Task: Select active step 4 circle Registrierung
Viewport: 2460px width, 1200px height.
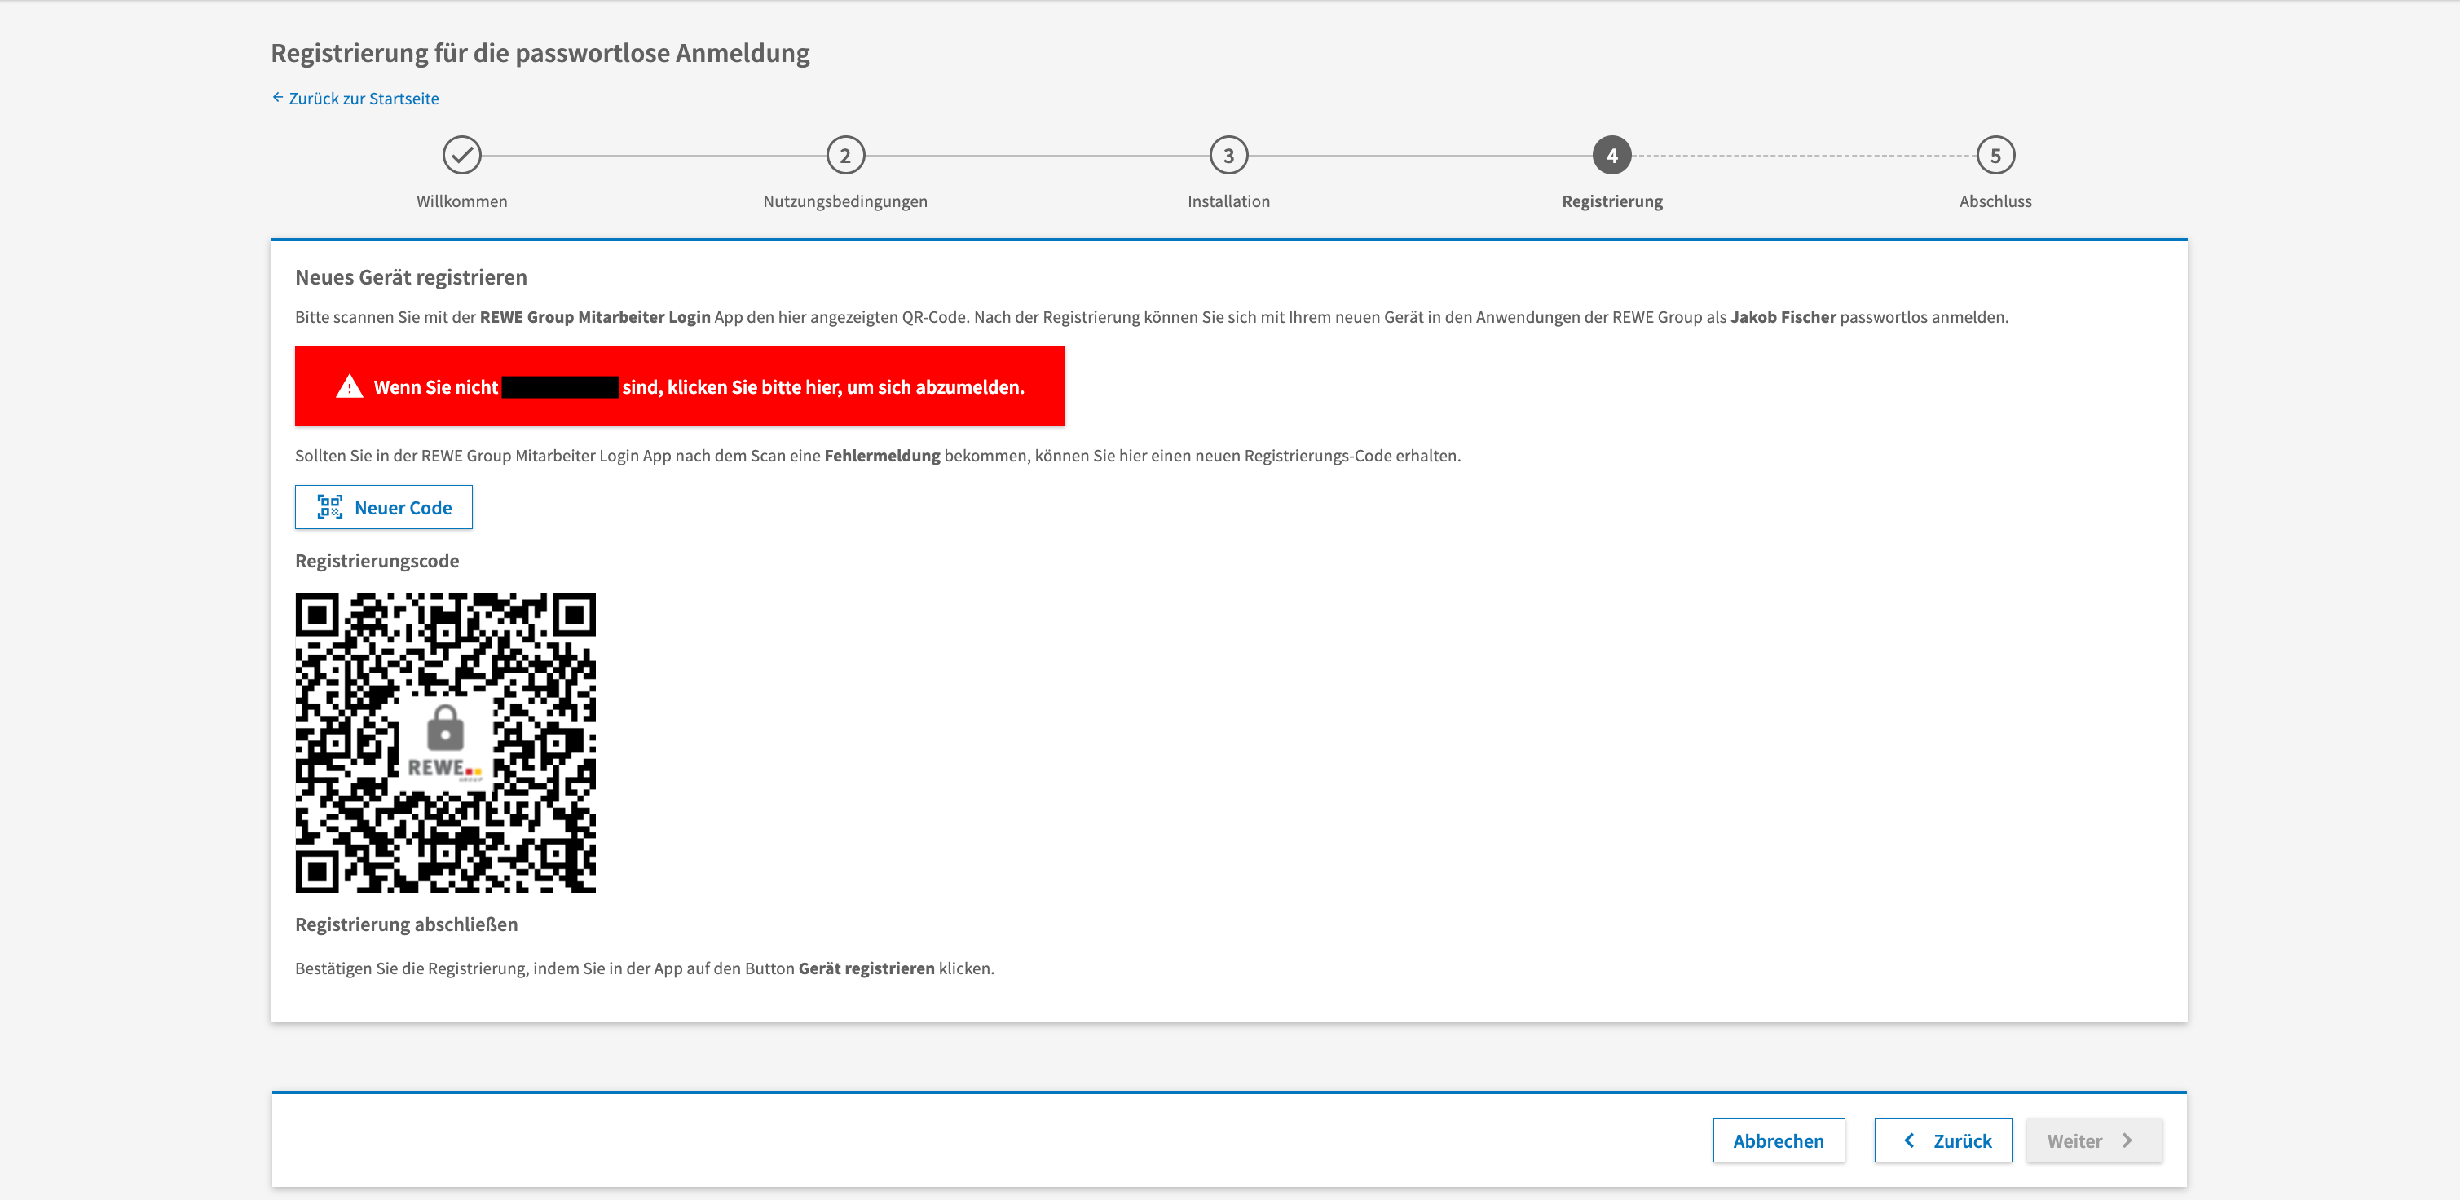Action: pyautogui.click(x=1612, y=155)
